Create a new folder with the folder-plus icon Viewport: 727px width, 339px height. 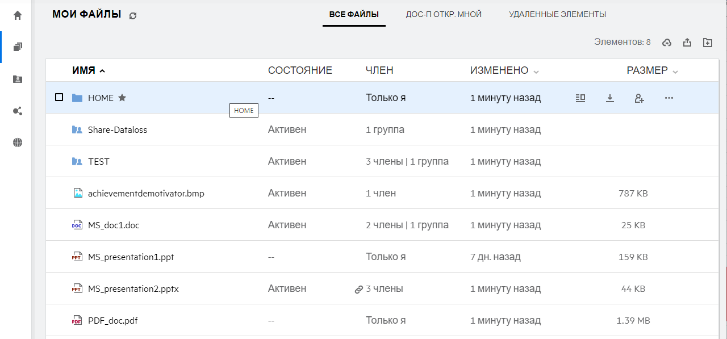pos(707,43)
